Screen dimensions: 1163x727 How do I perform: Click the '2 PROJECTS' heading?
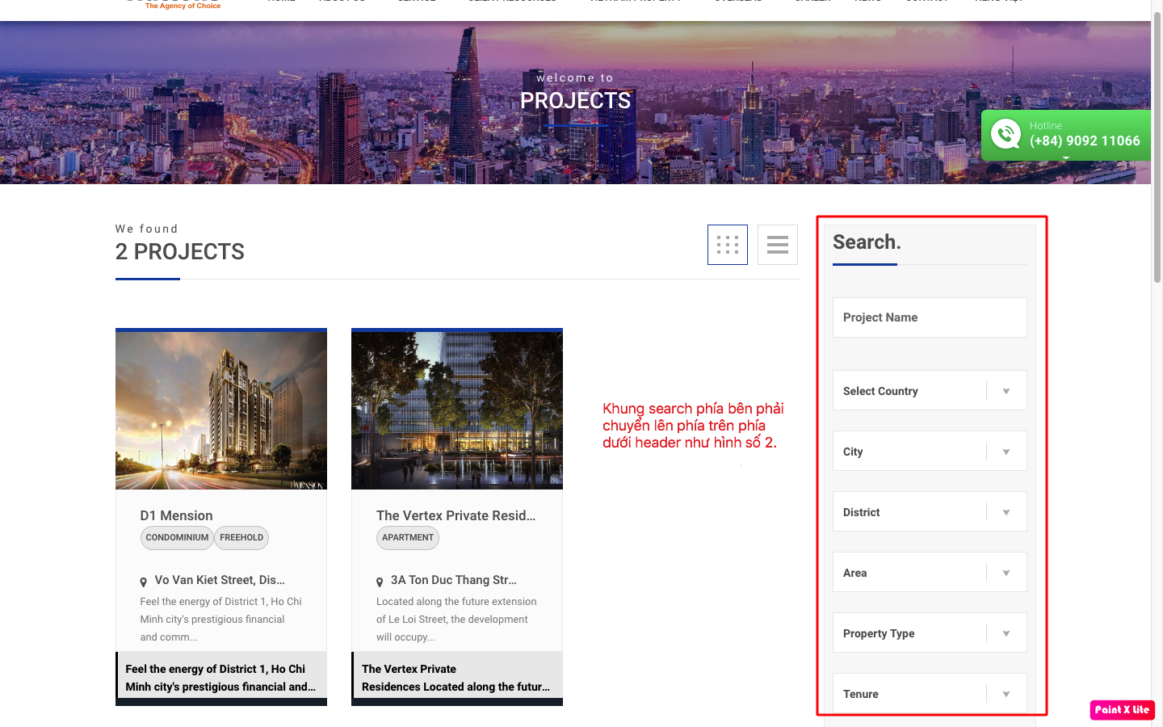180,252
